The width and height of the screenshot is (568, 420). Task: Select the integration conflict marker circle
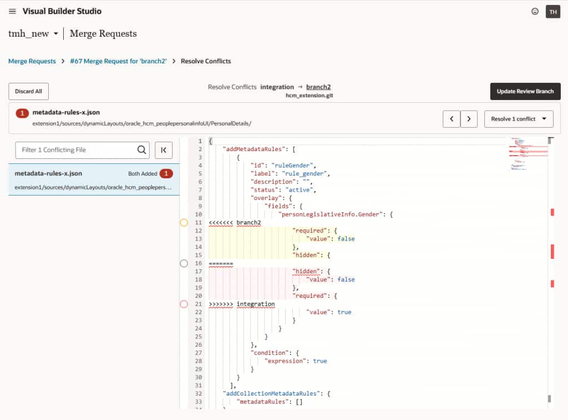pos(184,304)
